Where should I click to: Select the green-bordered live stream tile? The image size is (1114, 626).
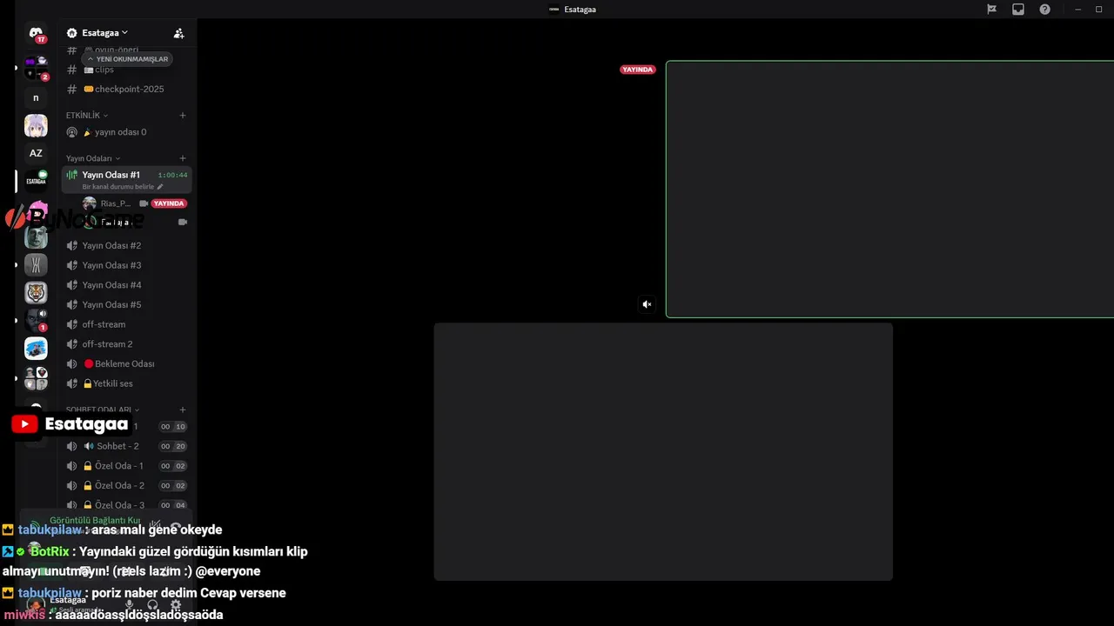pyautogui.click(x=889, y=189)
